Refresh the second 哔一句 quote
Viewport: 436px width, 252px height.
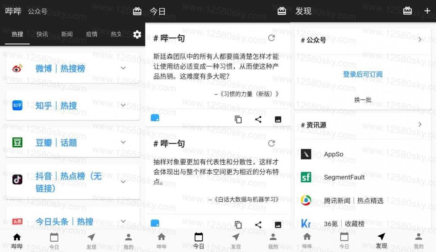[x=271, y=143]
